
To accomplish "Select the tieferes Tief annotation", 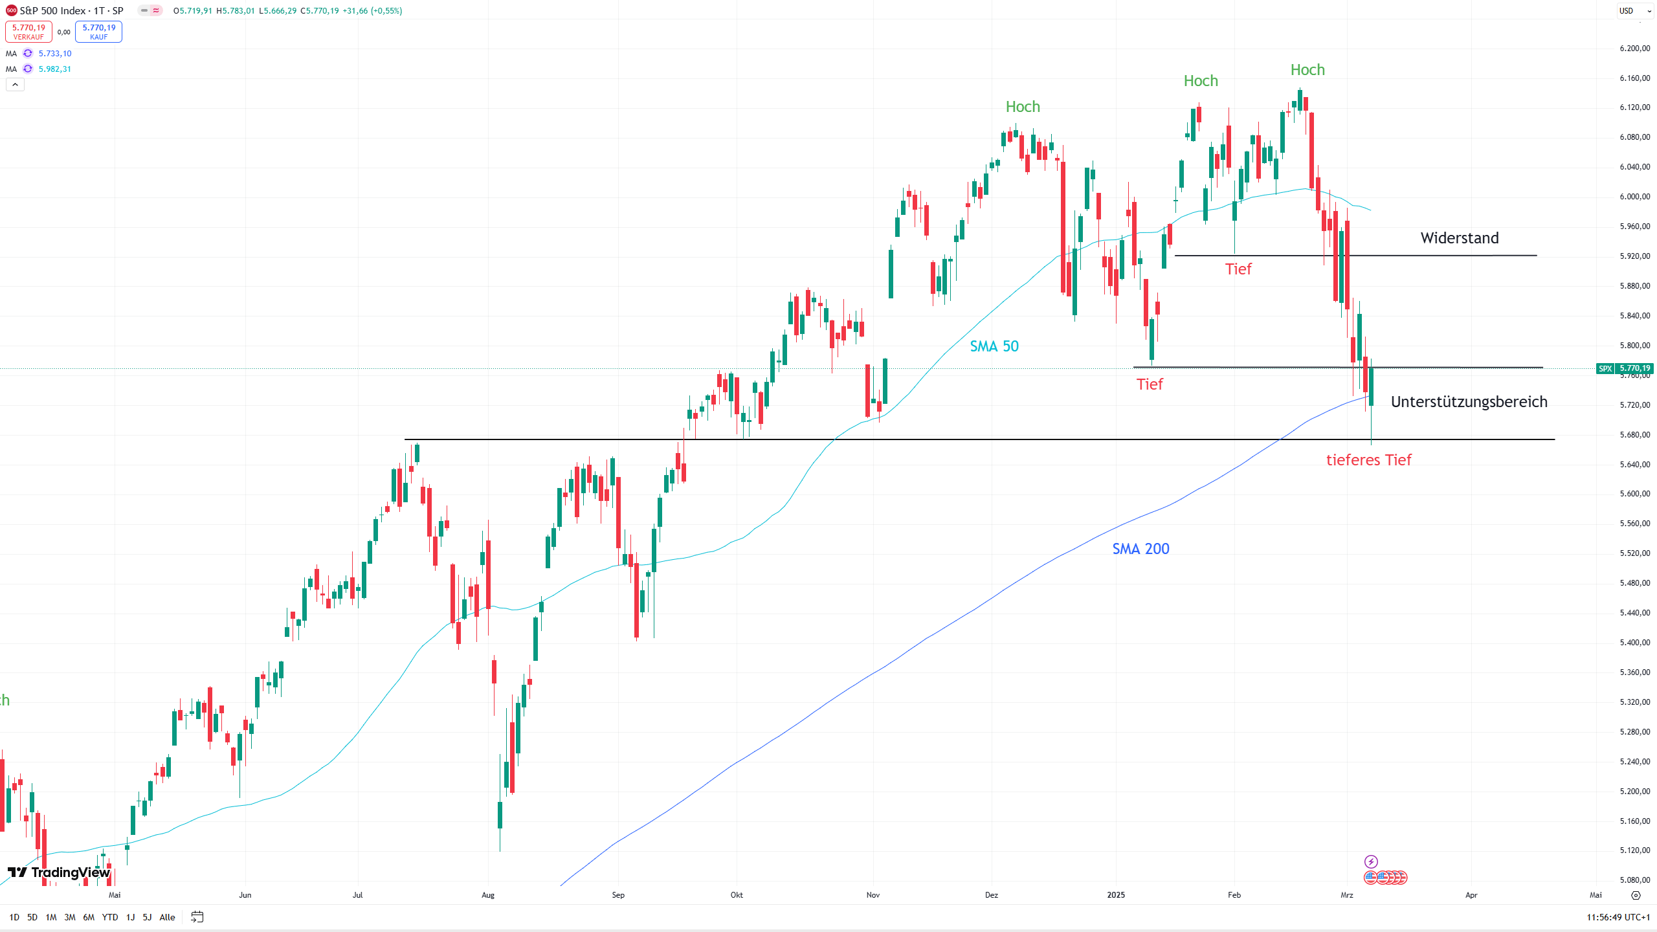I will point(1369,460).
